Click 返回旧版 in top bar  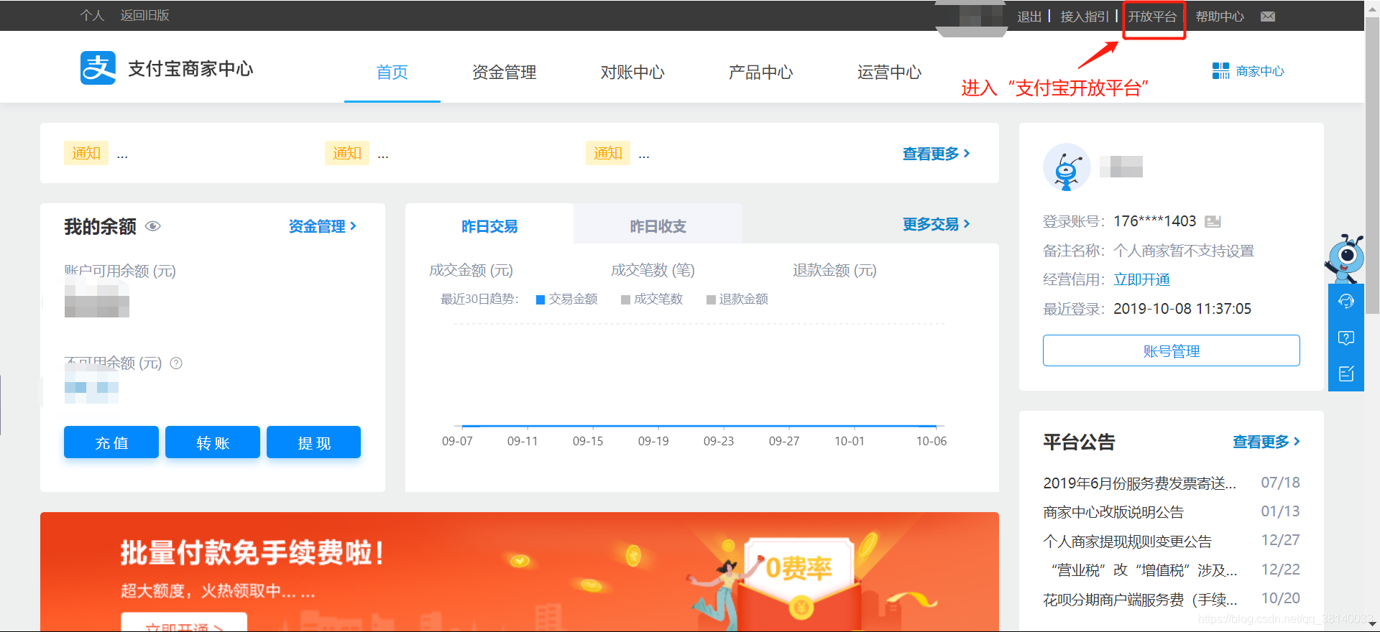click(x=144, y=15)
